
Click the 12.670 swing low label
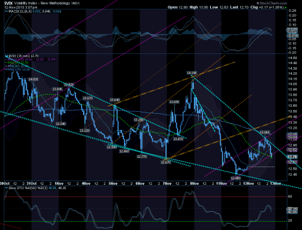tap(165, 162)
